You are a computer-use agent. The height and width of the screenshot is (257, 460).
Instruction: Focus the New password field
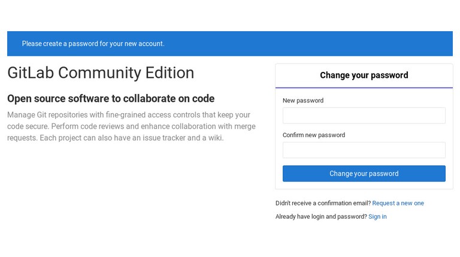click(364, 115)
